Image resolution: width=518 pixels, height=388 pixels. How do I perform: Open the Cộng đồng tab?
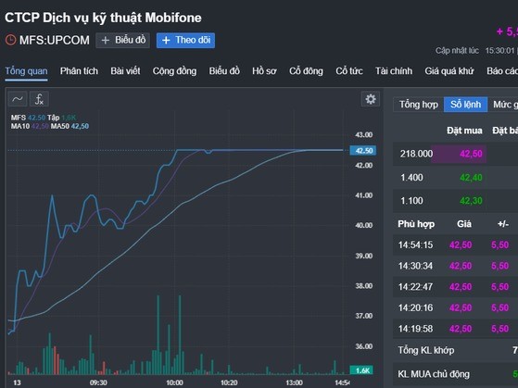(174, 71)
